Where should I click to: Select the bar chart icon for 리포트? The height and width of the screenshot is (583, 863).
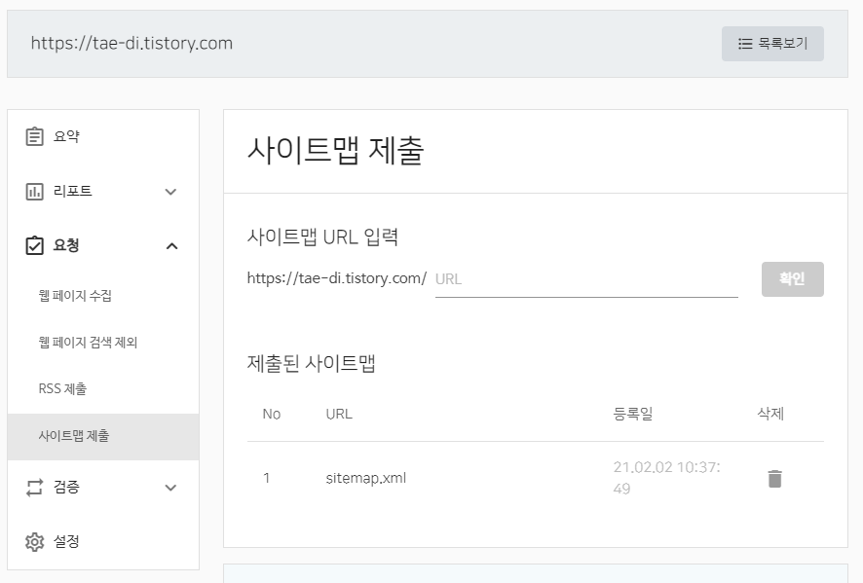(x=32, y=191)
